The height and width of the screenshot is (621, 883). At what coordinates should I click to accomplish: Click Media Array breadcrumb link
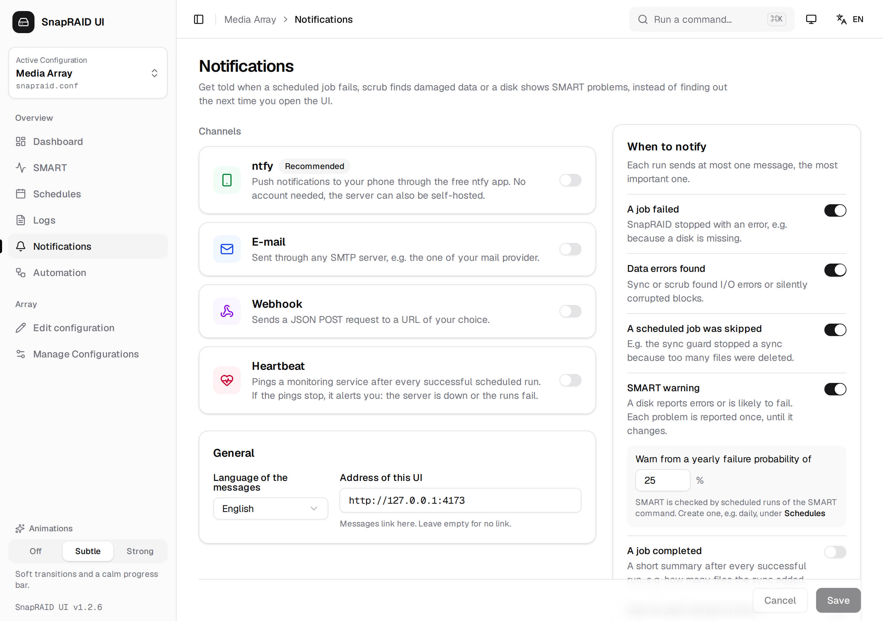(250, 19)
